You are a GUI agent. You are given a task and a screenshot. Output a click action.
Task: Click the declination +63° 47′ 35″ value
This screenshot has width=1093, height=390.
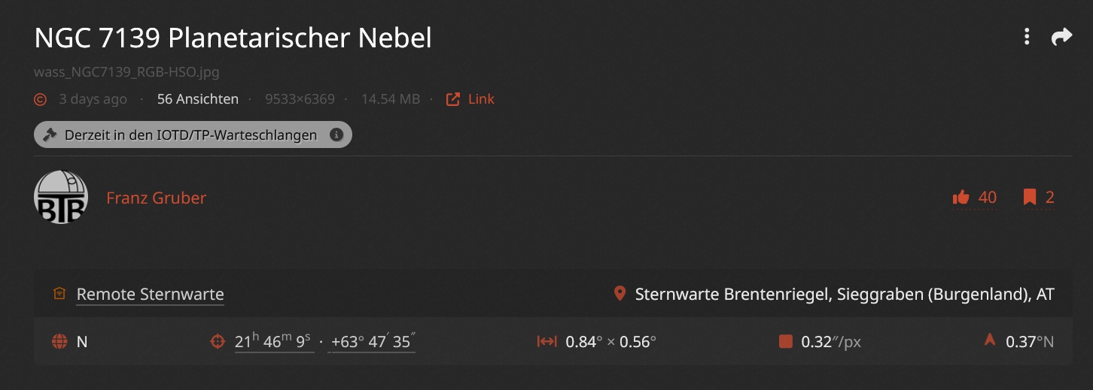[372, 341]
